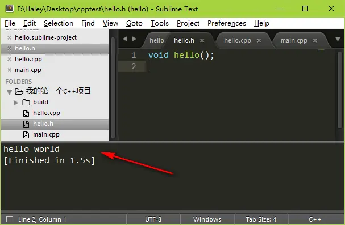
Task: Close hello.h in the open files list
Action: (x=9, y=49)
